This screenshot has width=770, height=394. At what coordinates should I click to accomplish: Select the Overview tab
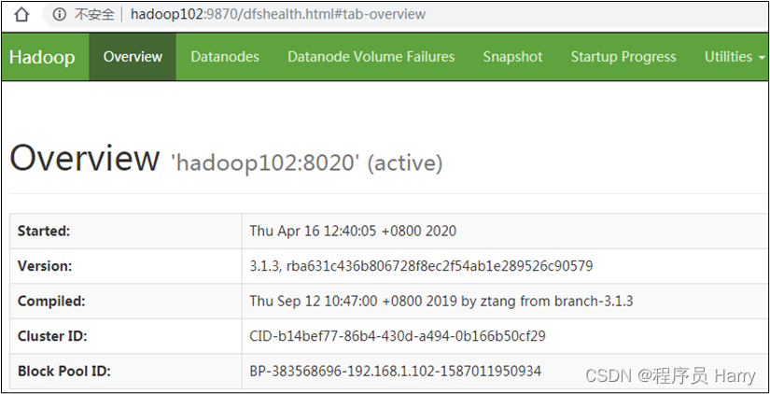tap(133, 57)
